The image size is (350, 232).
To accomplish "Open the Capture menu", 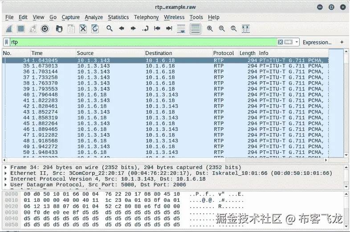I will (70, 17).
